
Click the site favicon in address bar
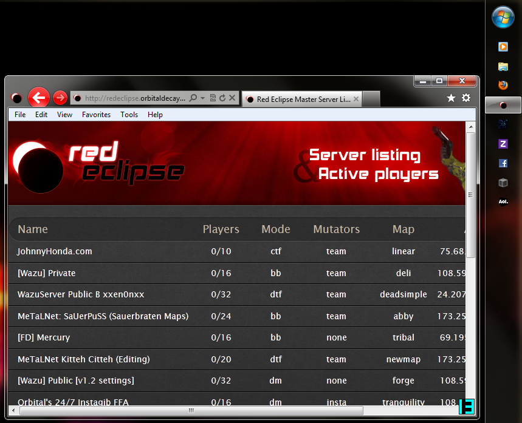tap(77, 98)
